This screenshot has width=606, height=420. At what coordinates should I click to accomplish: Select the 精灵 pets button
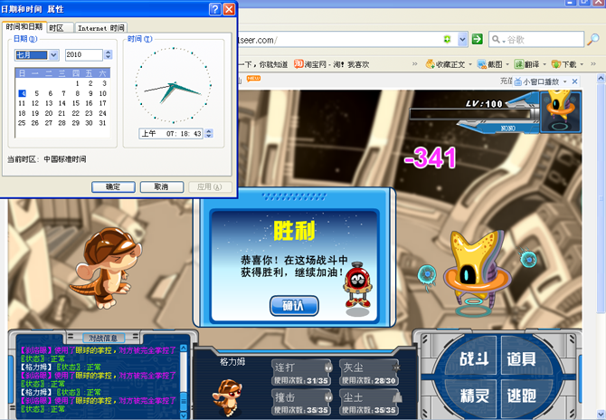[x=473, y=396]
